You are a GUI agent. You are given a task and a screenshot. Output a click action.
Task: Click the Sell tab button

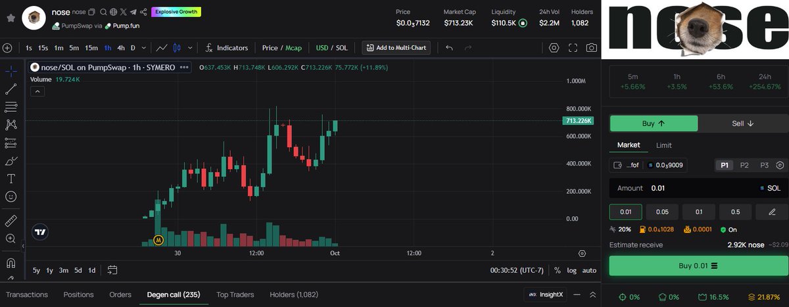pos(742,123)
